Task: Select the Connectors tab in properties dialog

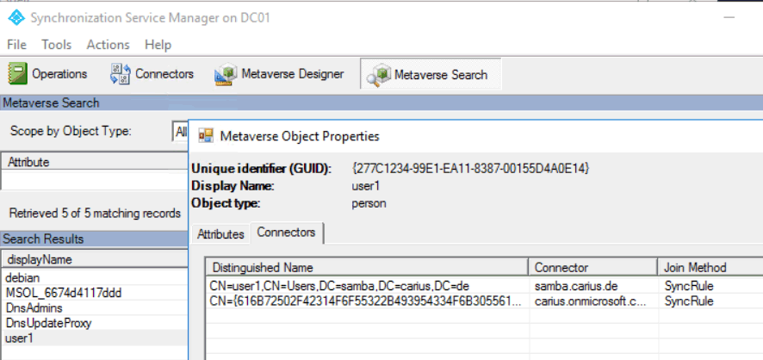Action: point(286,233)
